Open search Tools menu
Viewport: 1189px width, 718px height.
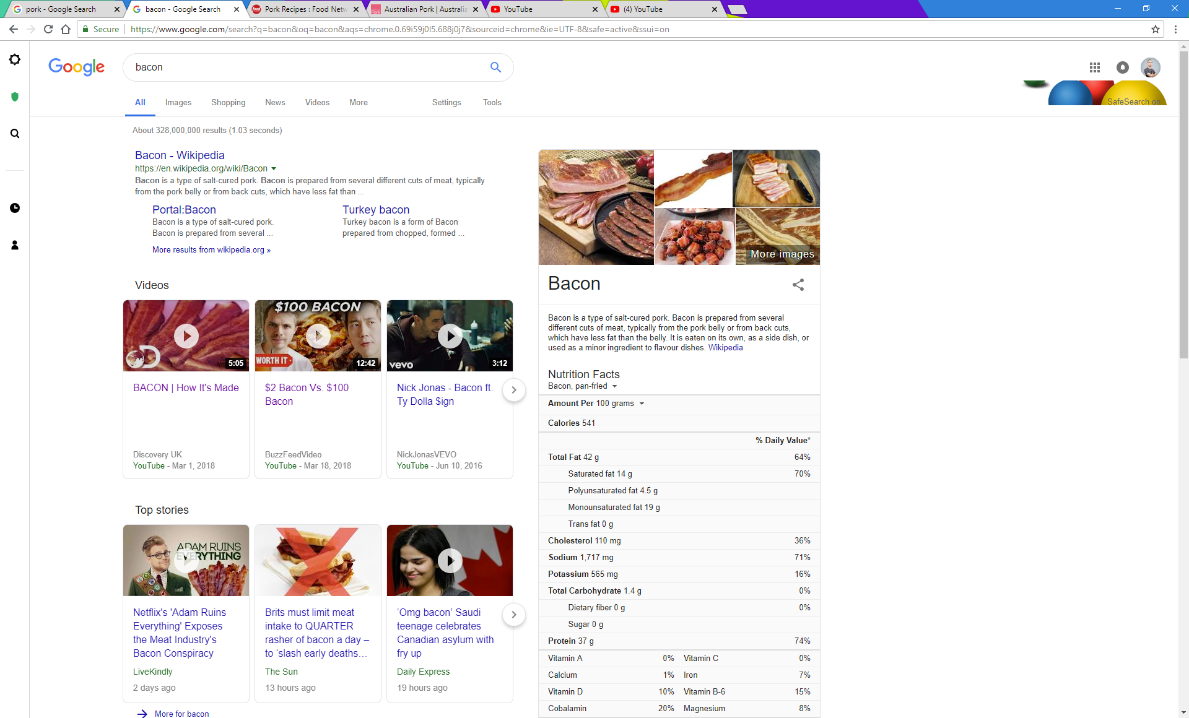pyautogui.click(x=492, y=103)
